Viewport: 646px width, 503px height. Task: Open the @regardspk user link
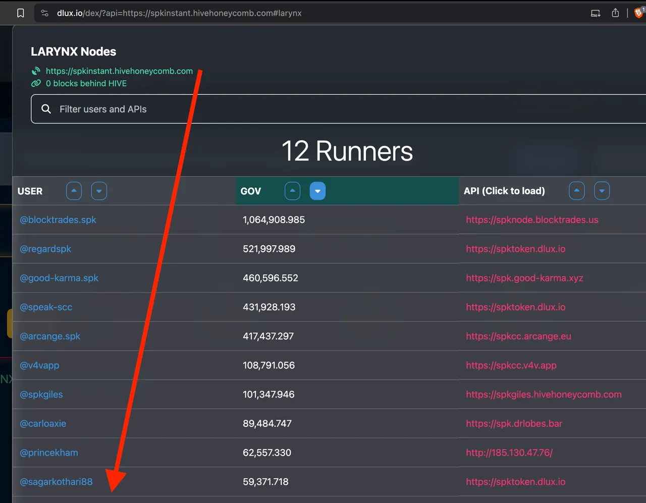pos(45,249)
